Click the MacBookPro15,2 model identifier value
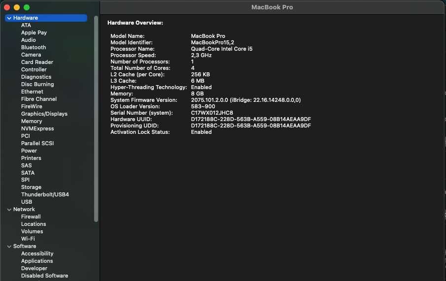Viewport: 446px width, 281px height. pos(212,43)
